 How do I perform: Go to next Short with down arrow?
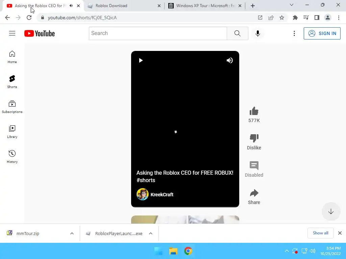tap(331, 212)
